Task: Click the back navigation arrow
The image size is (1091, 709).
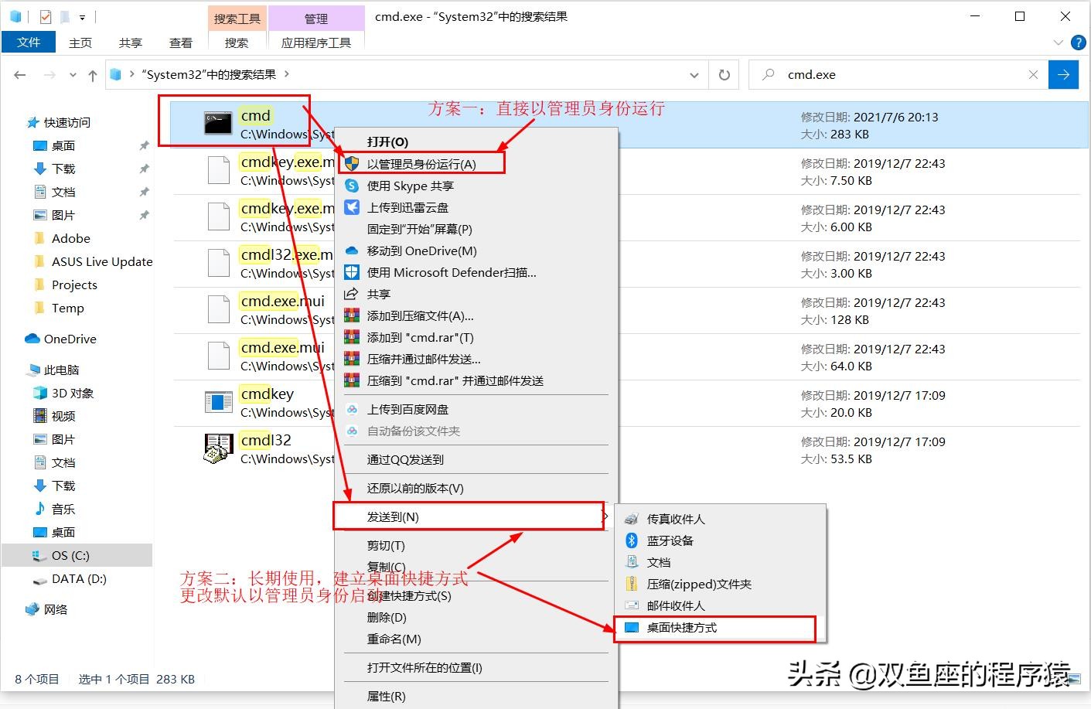Action: pos(20,74)
